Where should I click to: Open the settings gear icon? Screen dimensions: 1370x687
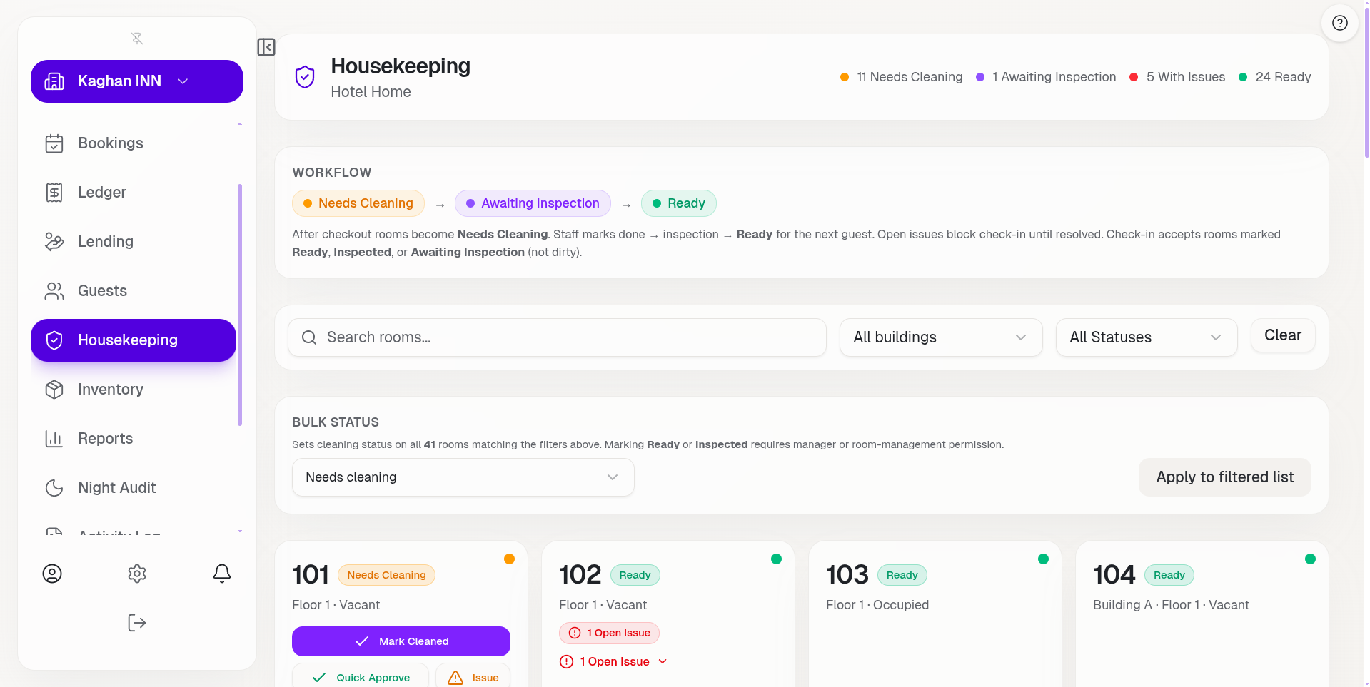pyautogui.click(x=137, y=574)
